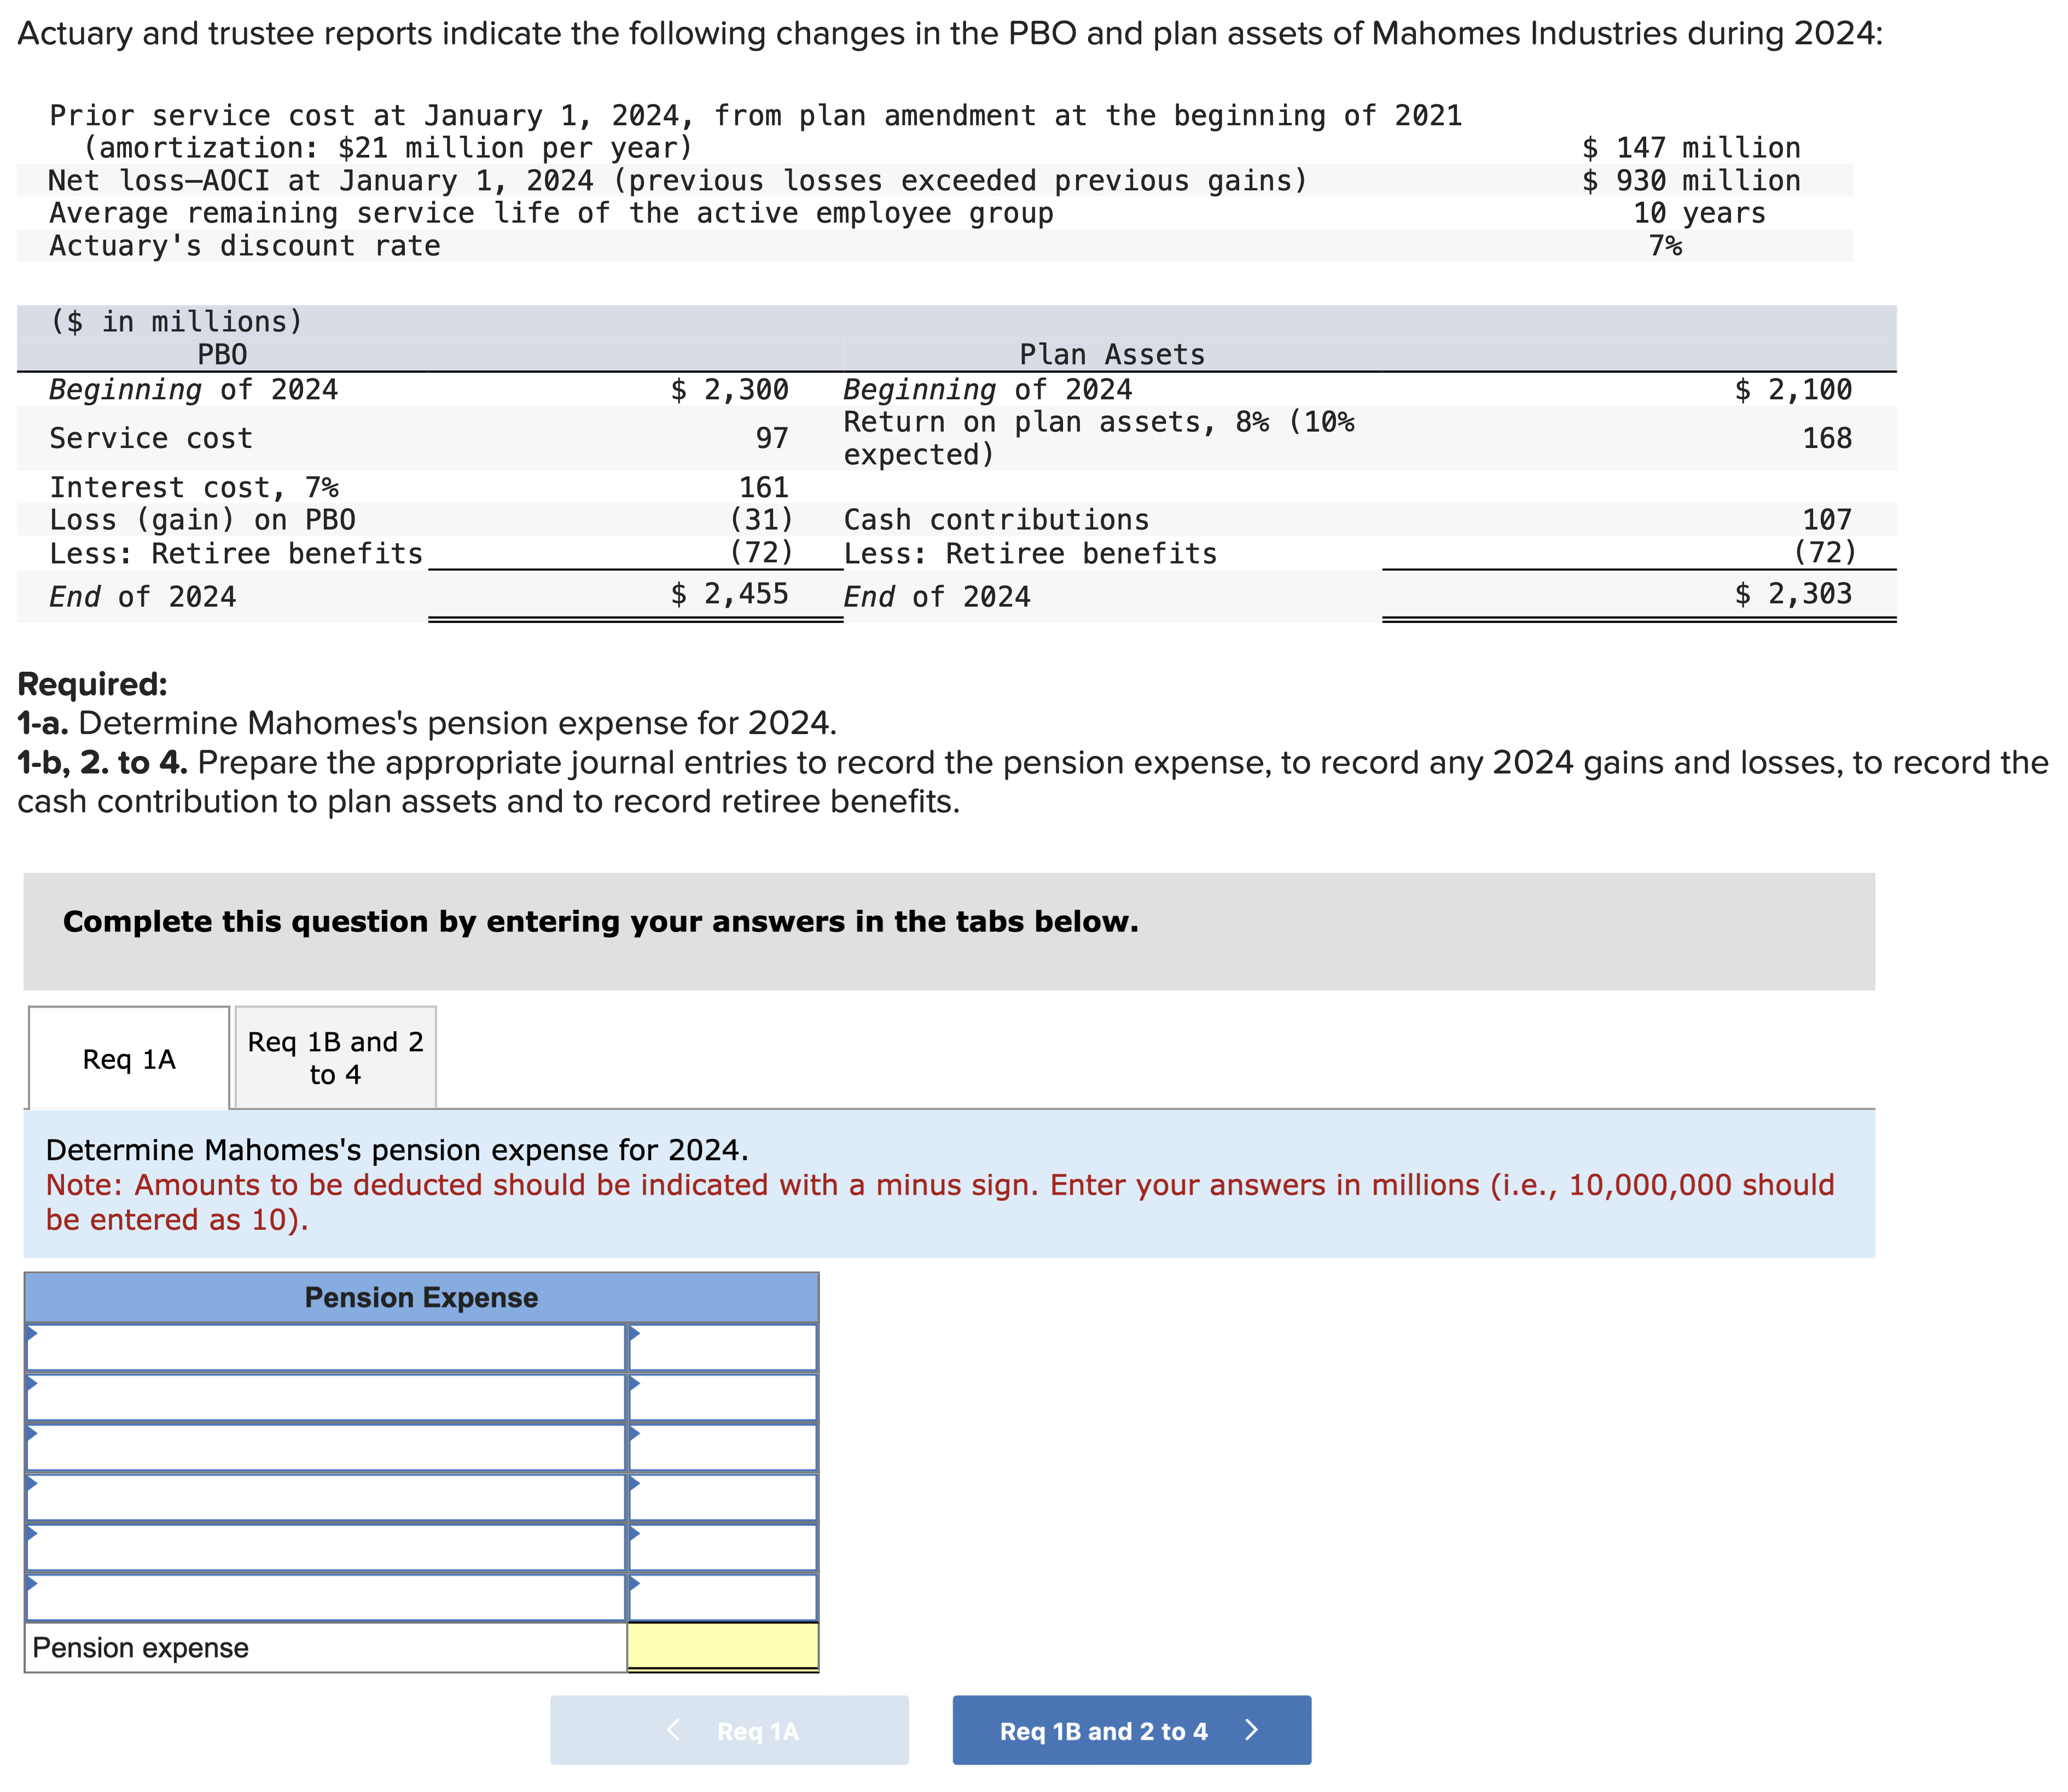Click the Req 1B and 2 to 4 next button
This screenshot has width=2068, height=1792.
1131,1730
